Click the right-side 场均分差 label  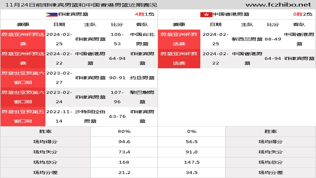[x=271, y=172]
